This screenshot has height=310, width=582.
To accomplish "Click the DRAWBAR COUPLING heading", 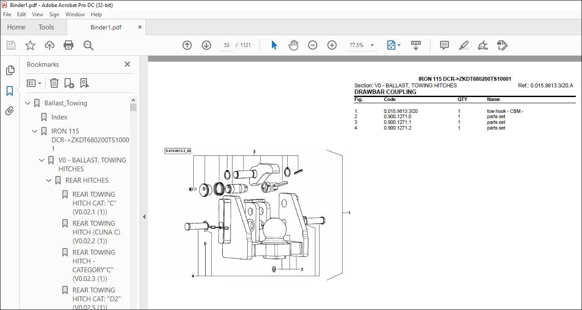I will 385,92.
